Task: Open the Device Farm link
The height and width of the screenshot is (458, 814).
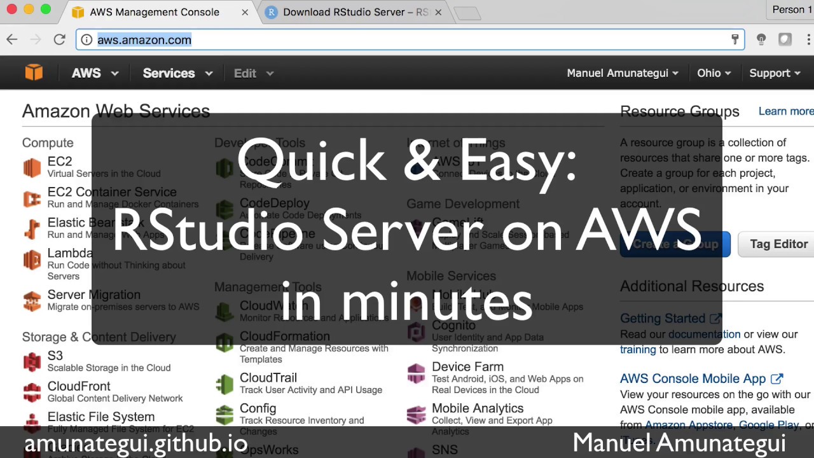Action: (x=467, y=367)
